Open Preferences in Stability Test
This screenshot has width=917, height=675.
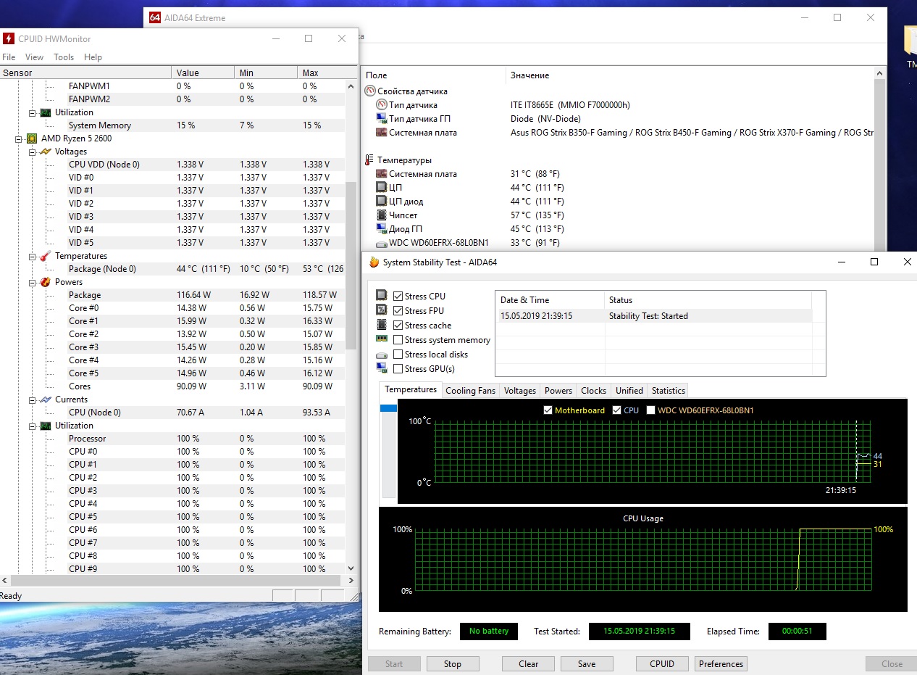point(721,663)
